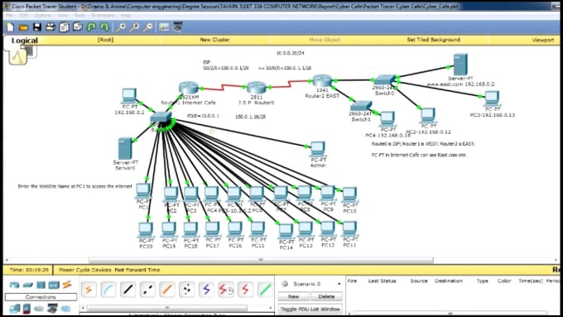Select the www.east.com server

click(460, 65)
